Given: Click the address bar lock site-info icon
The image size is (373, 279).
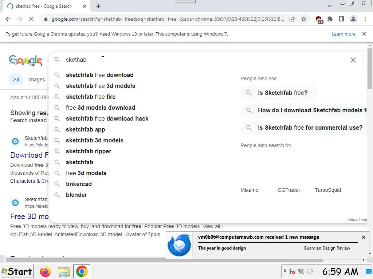Looking at the screenshot, I should point(46,19).
